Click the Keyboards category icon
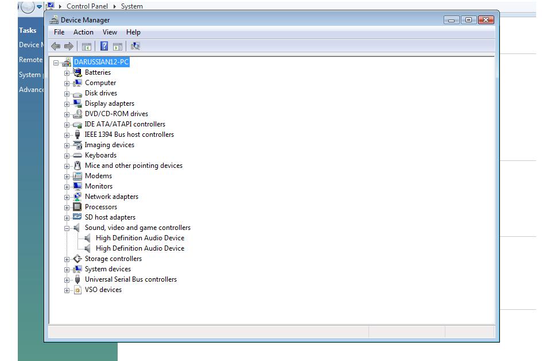Viewport: 551px width, 361px height. point(77,155)
